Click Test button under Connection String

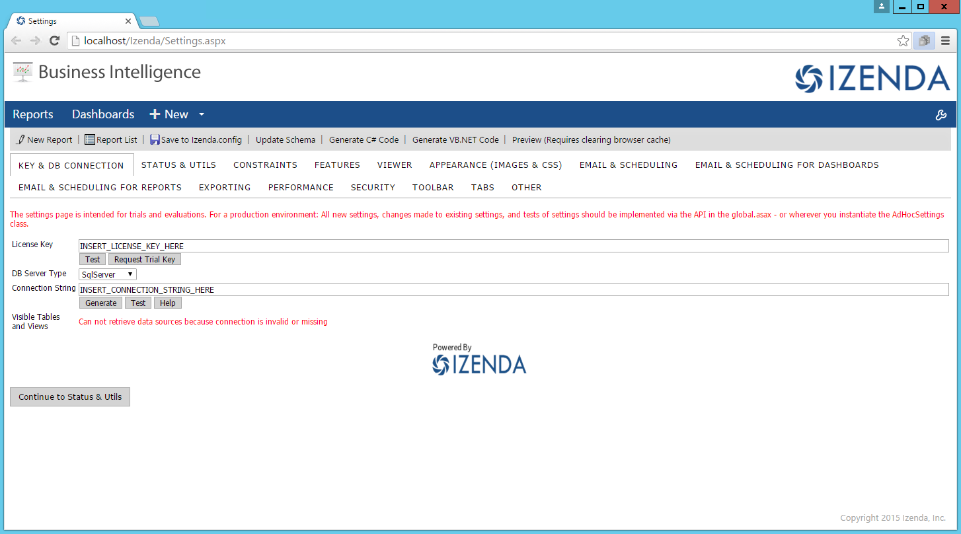[x=138, y=303]
